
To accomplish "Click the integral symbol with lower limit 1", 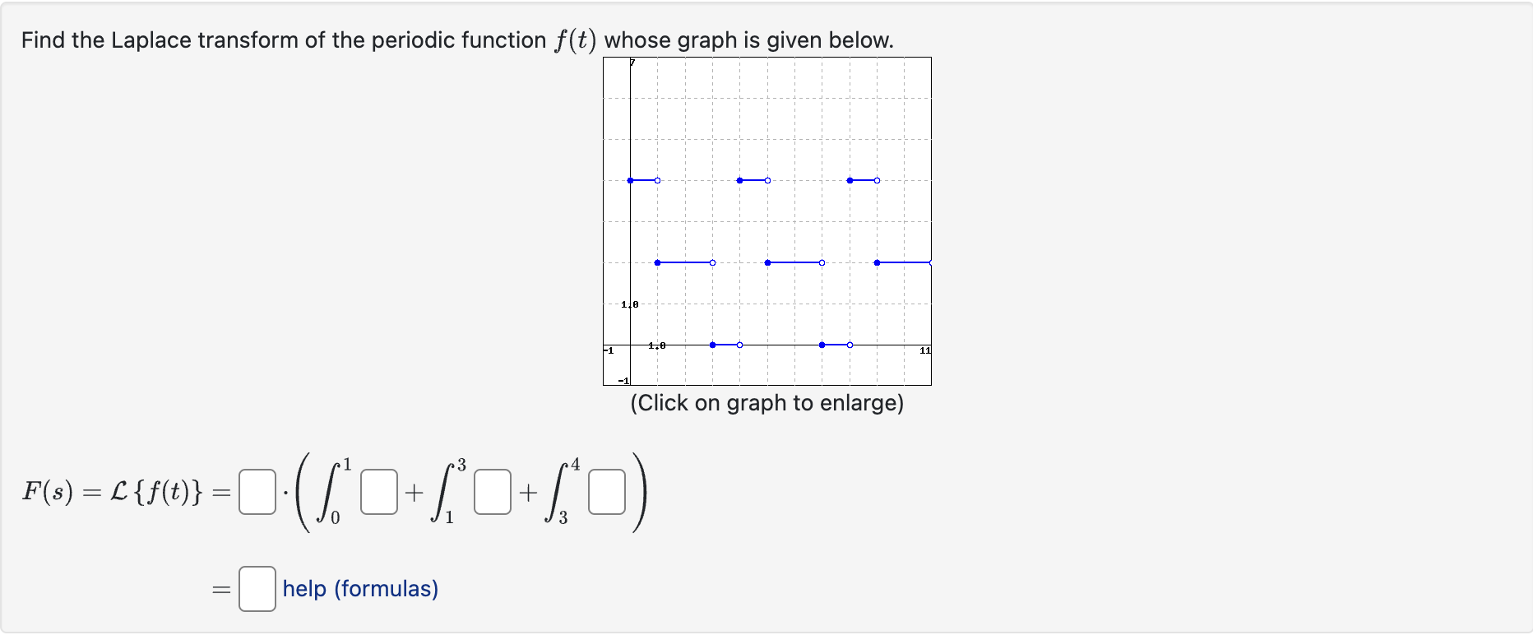I will (444, 492).
